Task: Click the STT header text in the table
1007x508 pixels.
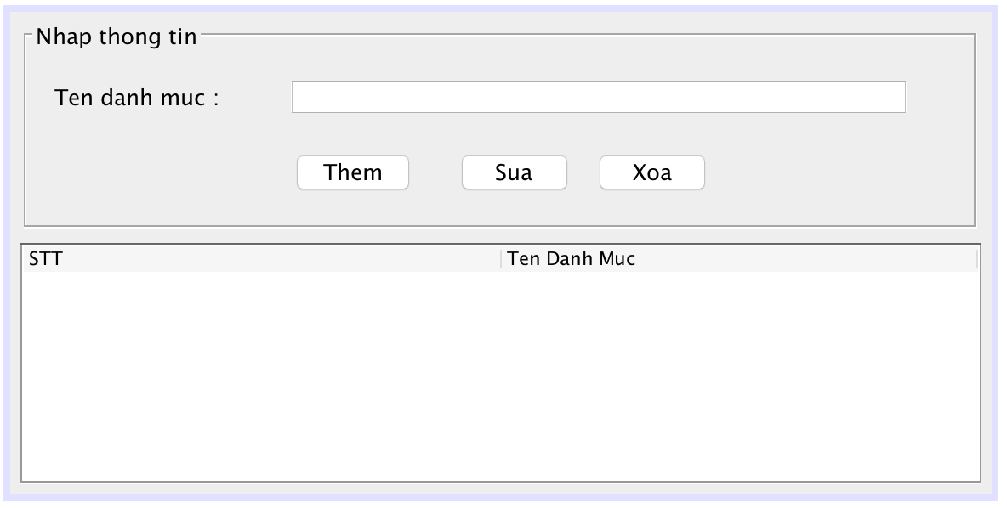Action: click(46, 259)
